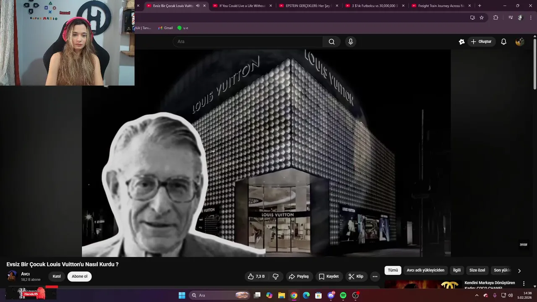Open Chrome profile avatar in toolbar
Viewport: 537px width, 302px height.
(520, 18)
